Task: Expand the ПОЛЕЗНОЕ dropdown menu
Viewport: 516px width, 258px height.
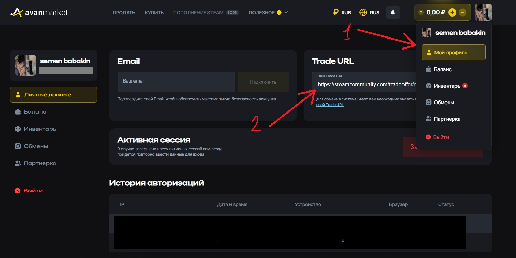Action: 268,13
